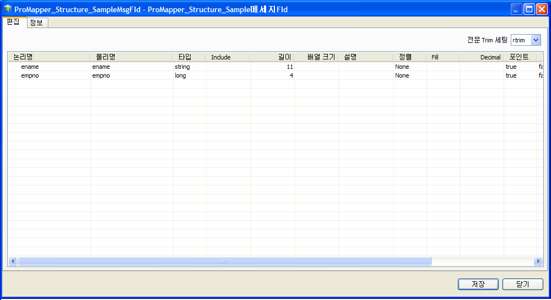Click the Fill column header
Viewport: 551px width, 300px height.
pos(443,57)
